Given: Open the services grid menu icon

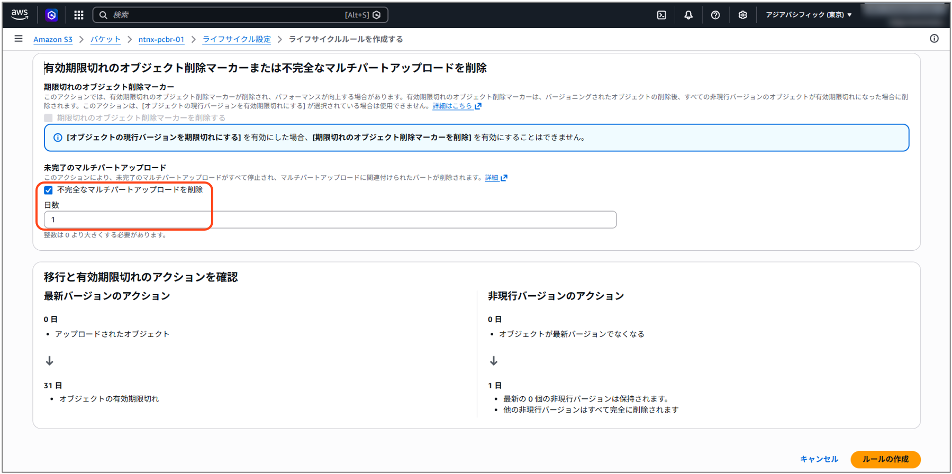Looking at the screenshot, I should tap(79, 15).
